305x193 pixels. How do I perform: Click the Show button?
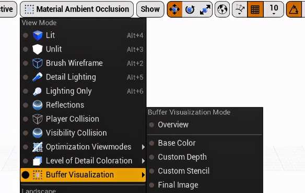[150, 9]
